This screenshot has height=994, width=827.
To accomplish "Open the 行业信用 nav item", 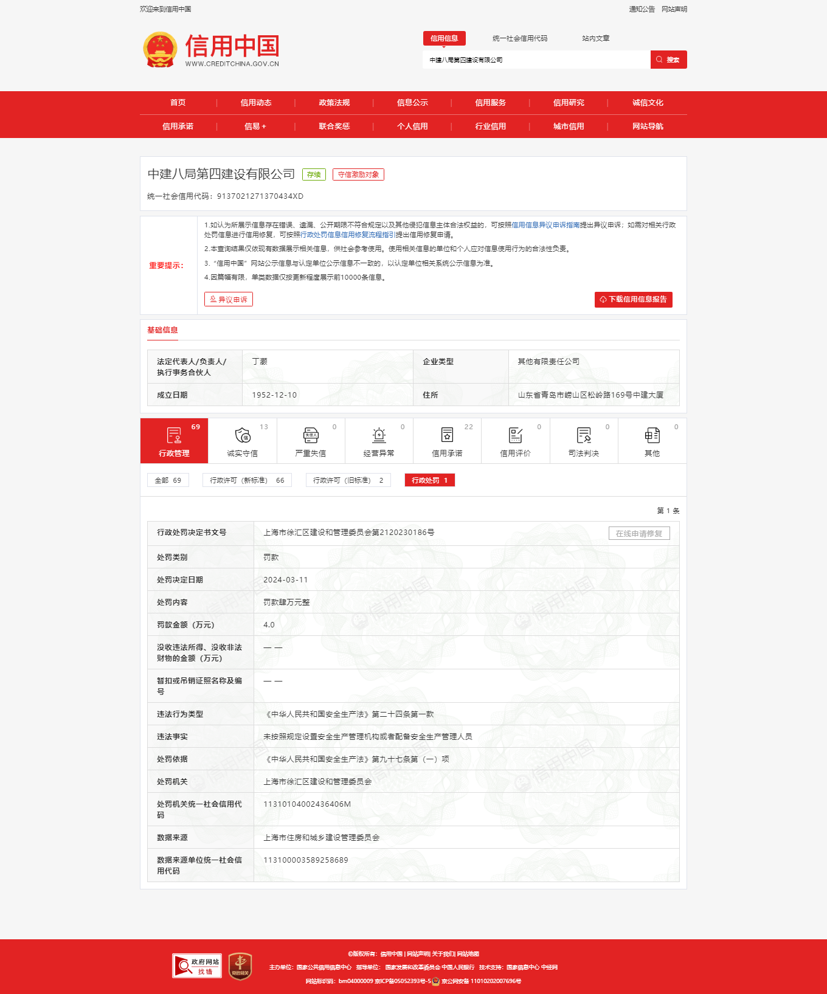I will click(491, 126).
